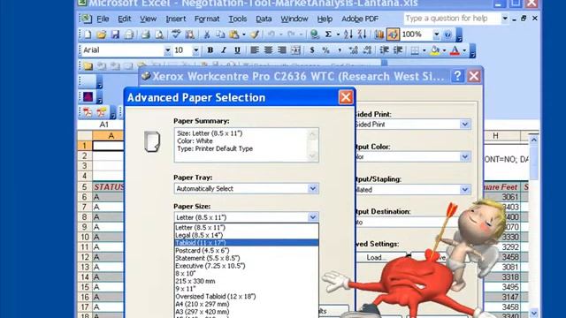Select column A header in Excel
566x318 pixels.
(x=111, y=136)
